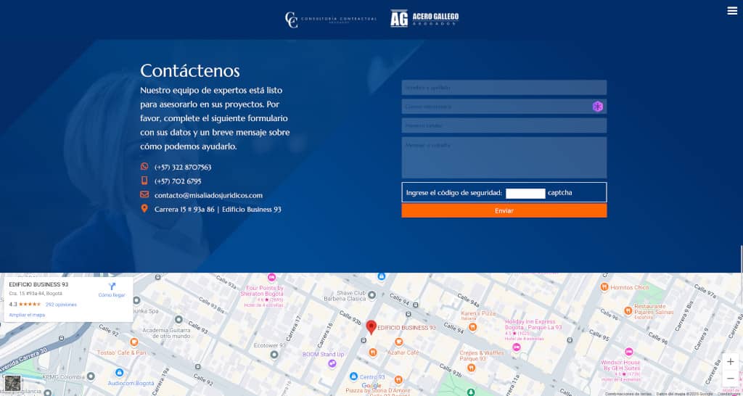The image size is (743, 396).
Task: Select the Holiday Inn Express hotel marker
Action: (x=516, y=347)
